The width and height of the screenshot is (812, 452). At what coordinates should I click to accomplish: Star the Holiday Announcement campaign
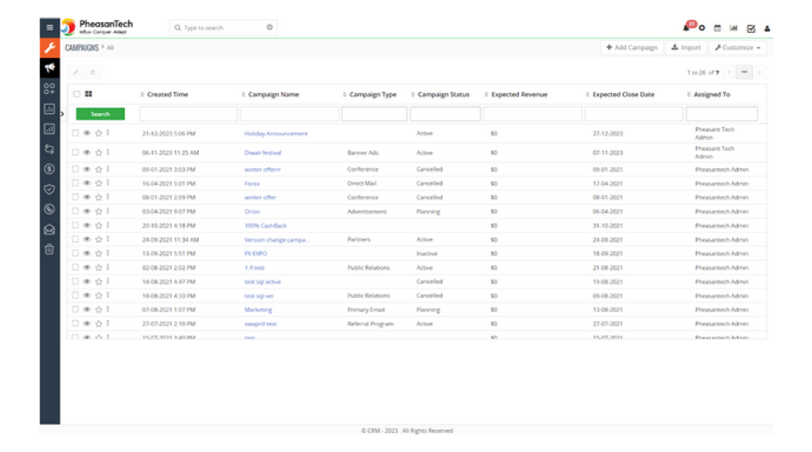pos(98,134)
